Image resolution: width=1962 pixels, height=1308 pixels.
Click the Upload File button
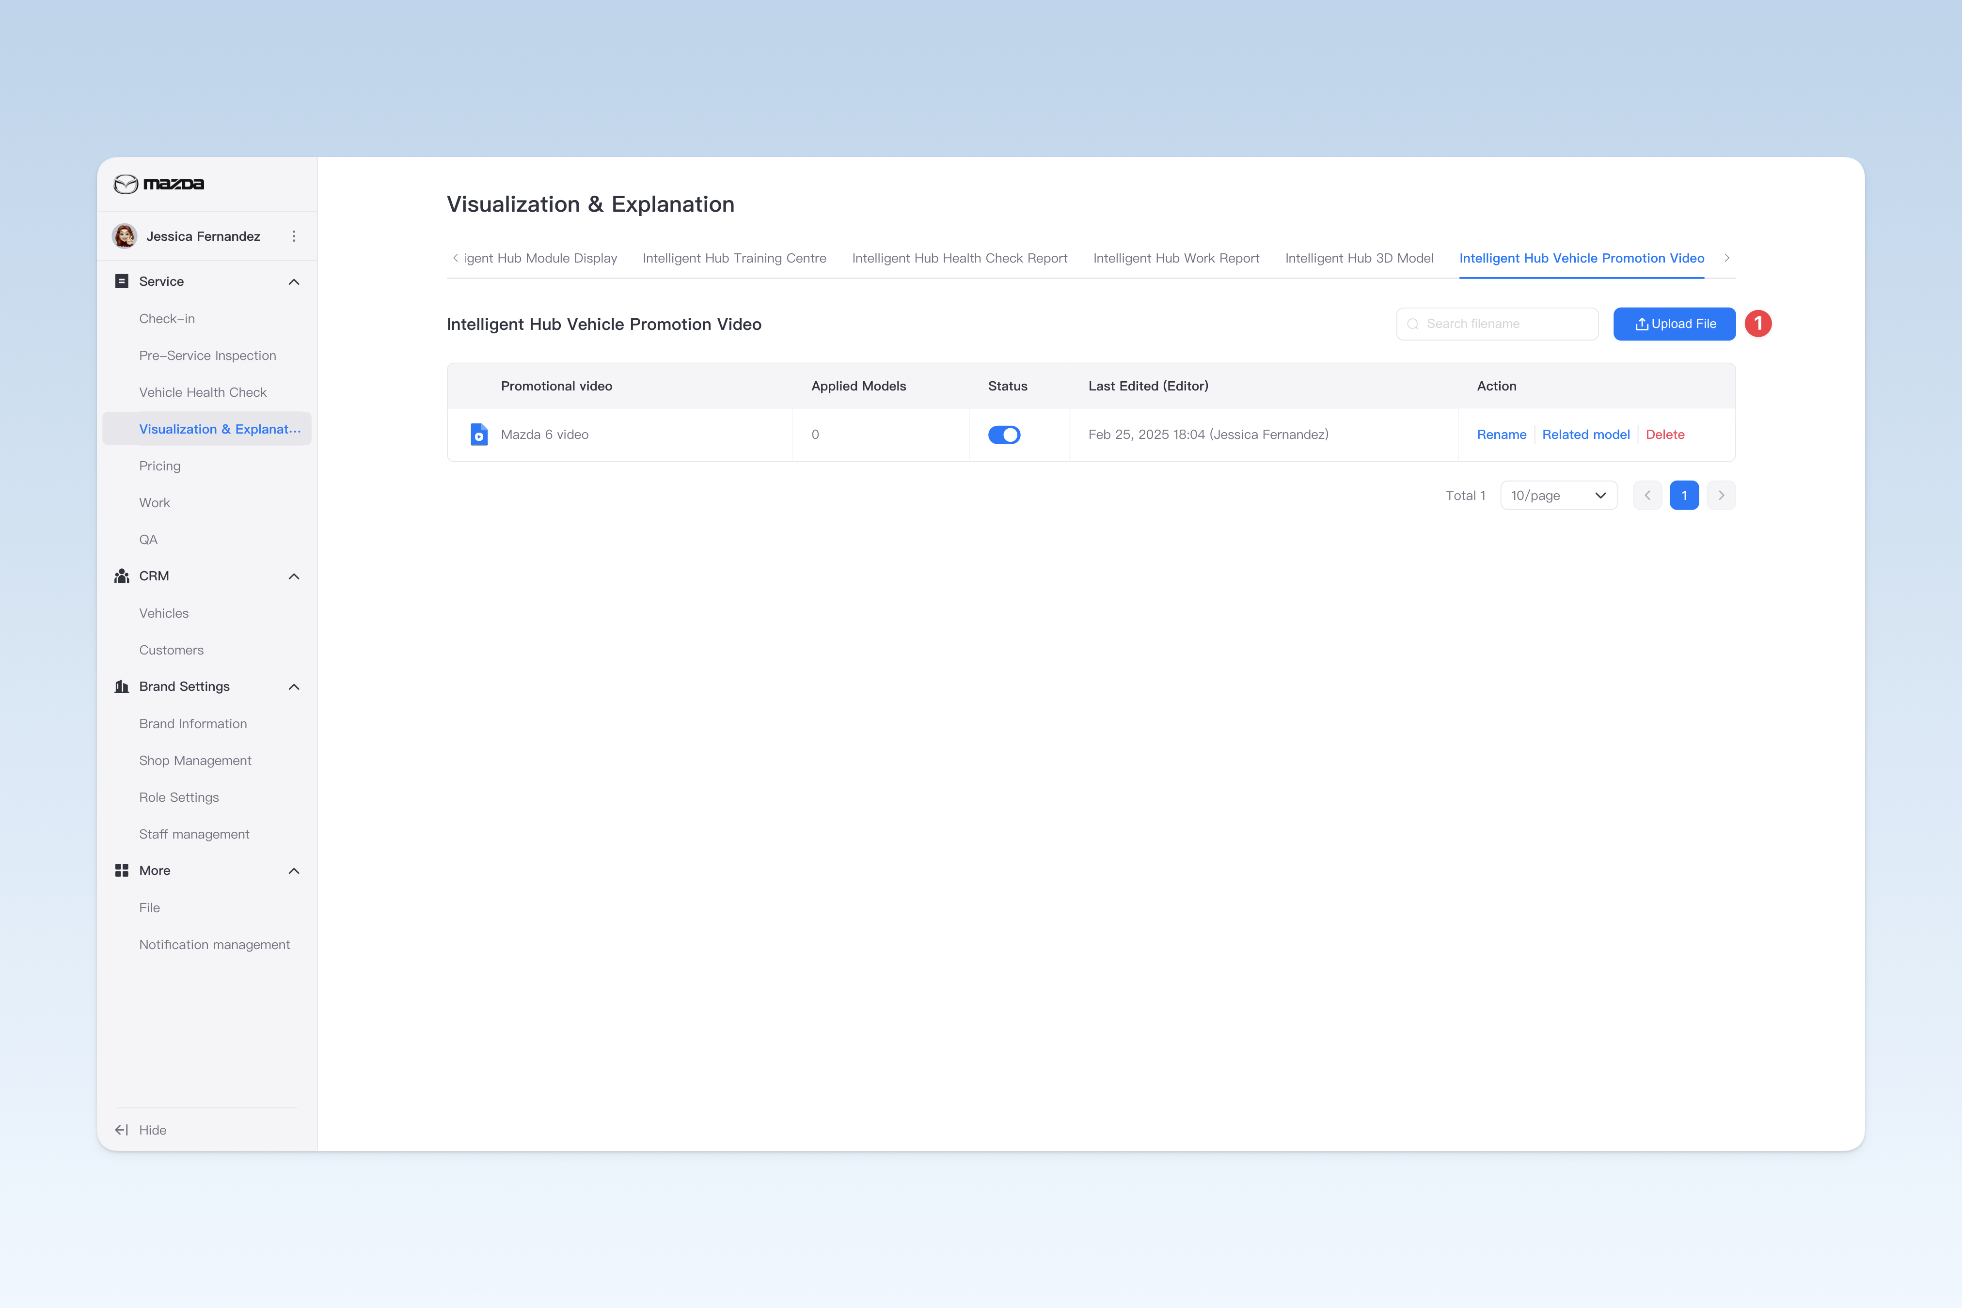tap(1674, 324)
